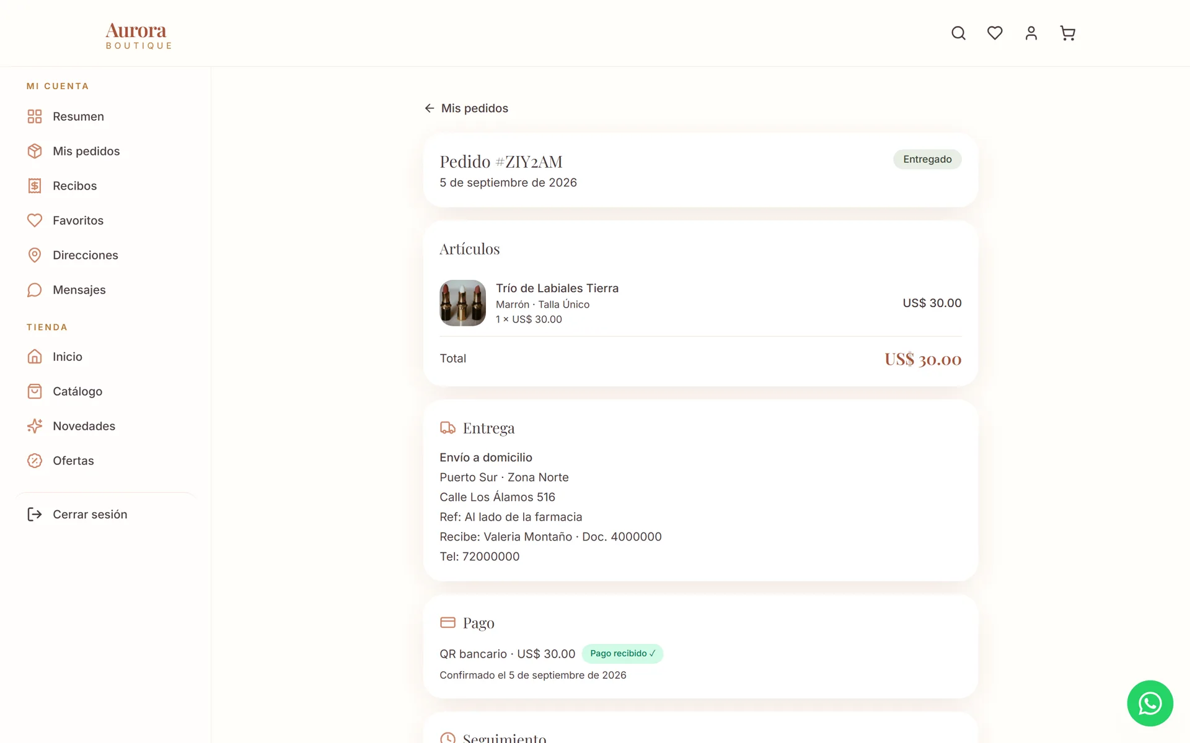1190x743 pixels.
Task: Click the Mis pedidos box icon in sidebar
Action: [x=35, y=151]
